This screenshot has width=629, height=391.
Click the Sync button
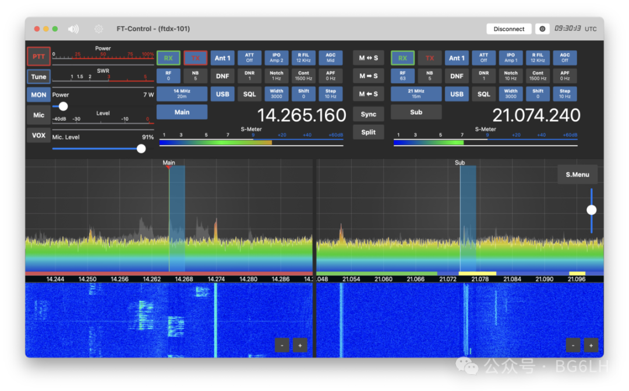point(368,114)
